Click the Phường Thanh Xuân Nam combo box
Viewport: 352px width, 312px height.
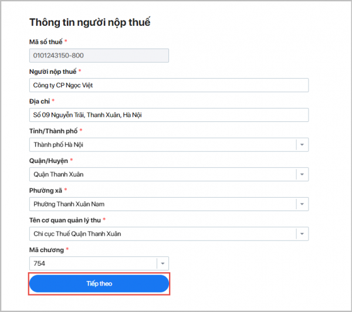(161, 204)
